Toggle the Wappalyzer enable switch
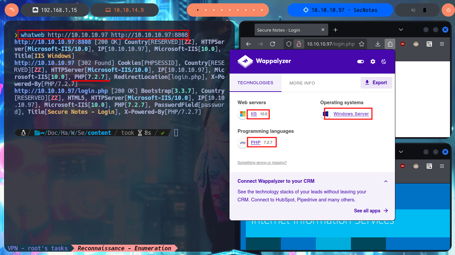The width and height of the screenshot is (455, 255). 361,62
